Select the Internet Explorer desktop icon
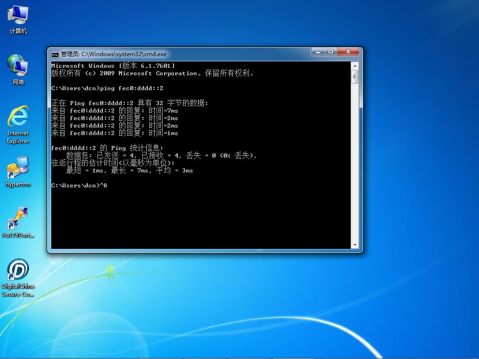This screenshot has height=359, width=479. pyautogui.click(x=18, y=124)
